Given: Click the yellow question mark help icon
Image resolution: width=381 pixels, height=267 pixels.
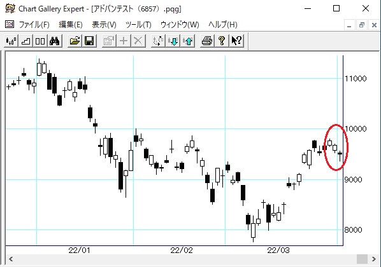Looking at the screenshot, I should 222,41.
